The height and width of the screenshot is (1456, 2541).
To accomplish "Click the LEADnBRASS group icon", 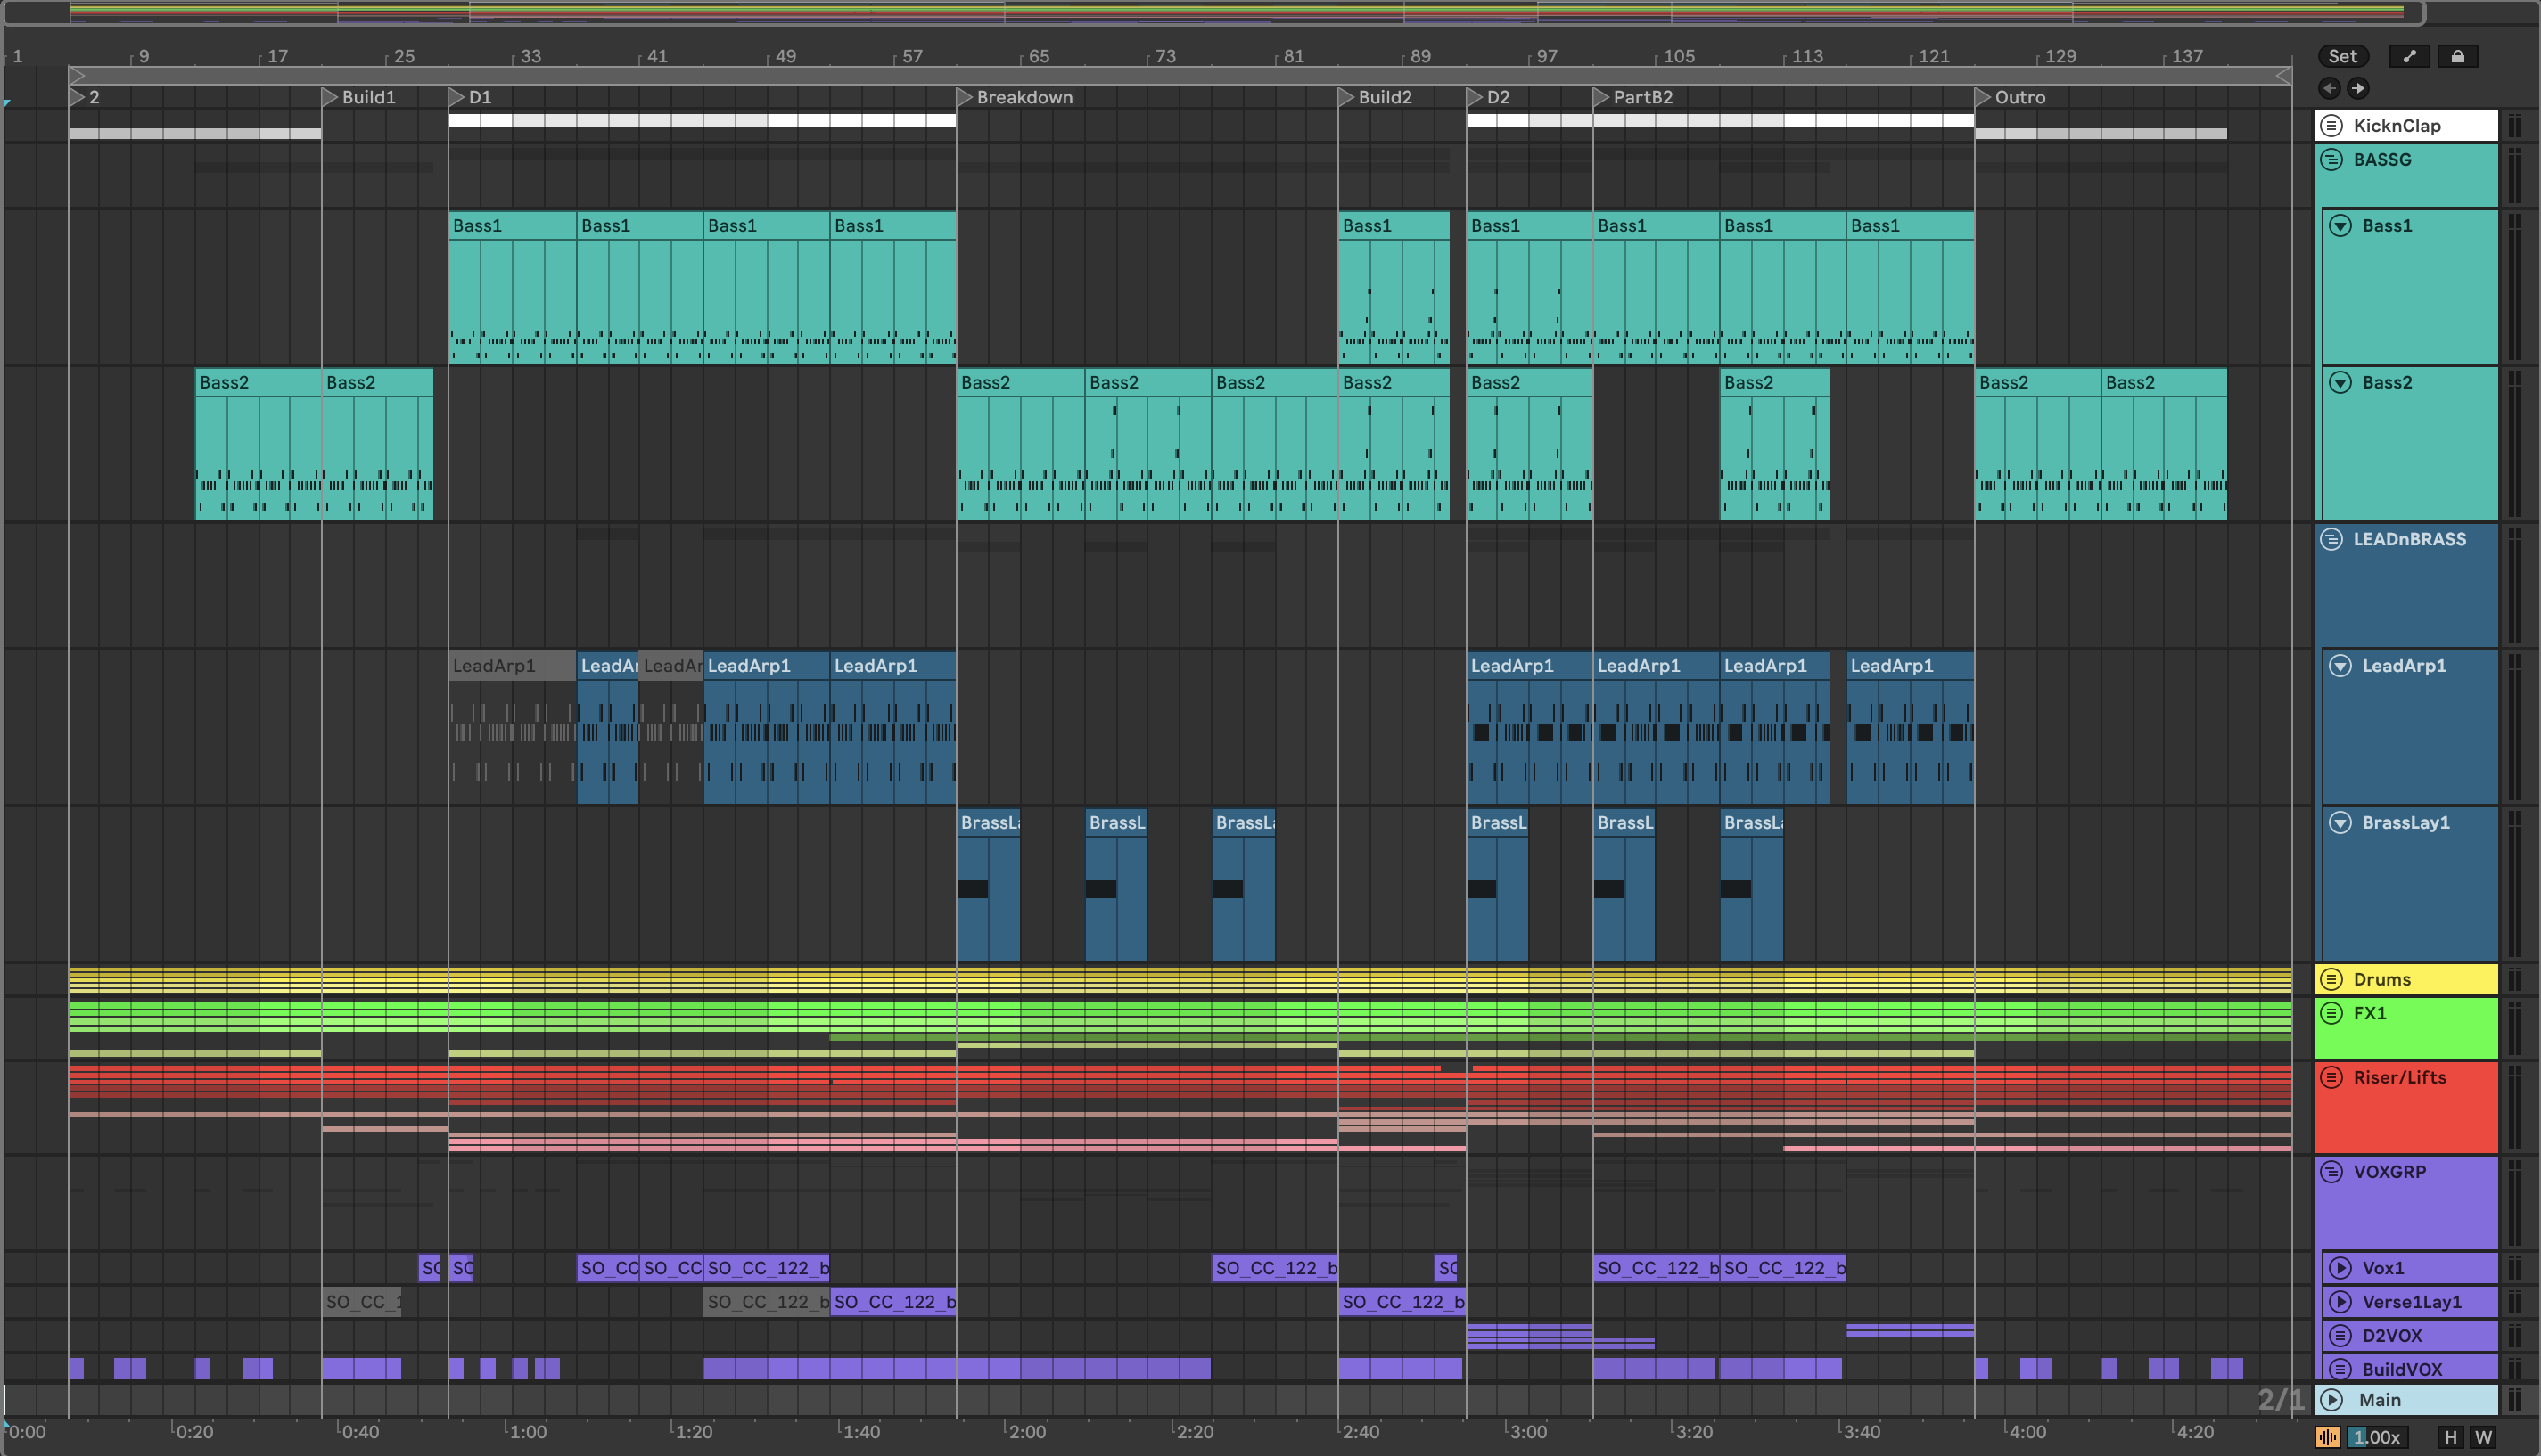I will coord(2331,540).
